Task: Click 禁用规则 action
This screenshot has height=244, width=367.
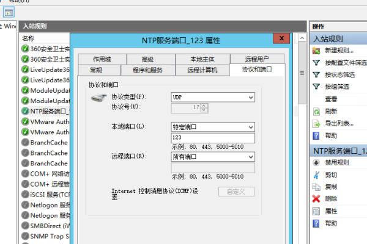Action: point(337,162)
